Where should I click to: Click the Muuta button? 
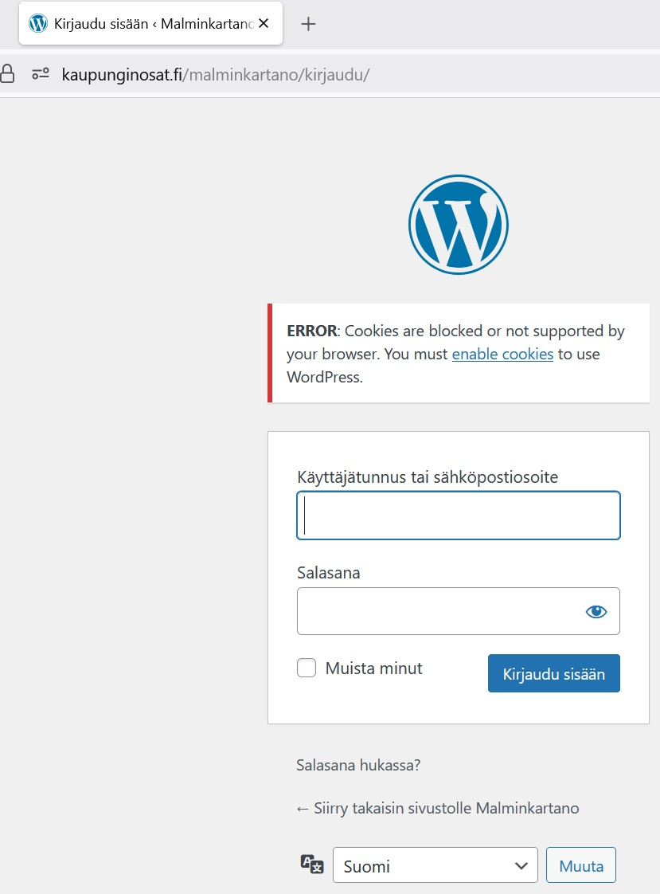tap(581, 866)
